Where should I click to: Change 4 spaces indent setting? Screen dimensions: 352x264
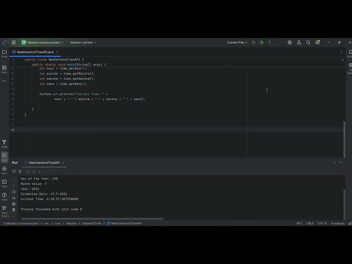tap(337, 223)
